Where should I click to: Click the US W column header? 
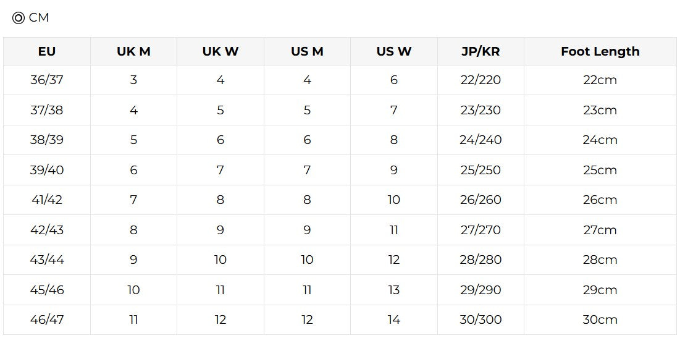(394, 51)
